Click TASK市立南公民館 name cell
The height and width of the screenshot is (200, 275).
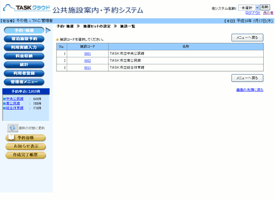[x=186, y=61]
